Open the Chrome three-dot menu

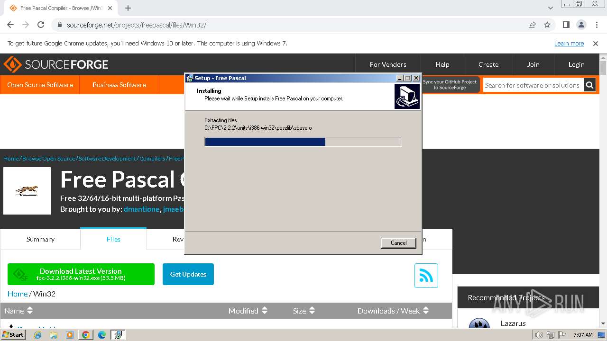click(x=596, y=25)
